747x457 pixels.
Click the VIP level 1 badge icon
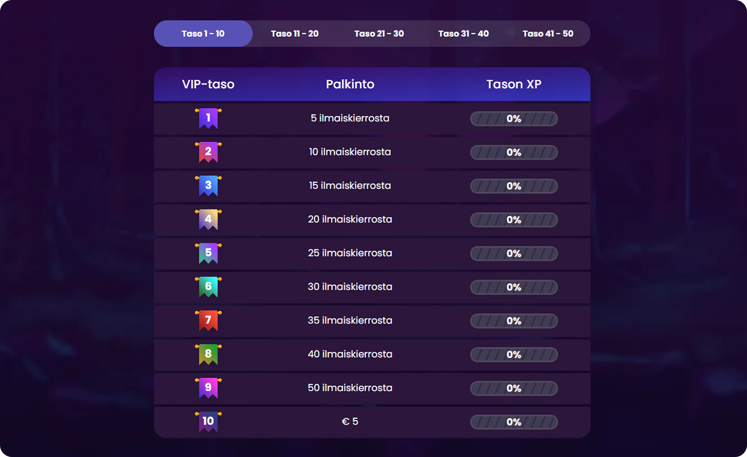208,118
